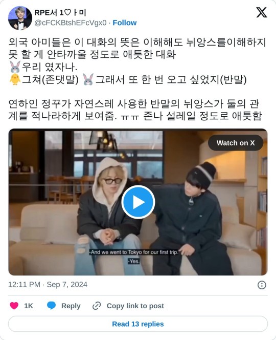This screenshot has height=340, width=276.
Task: Click the post paragraph starting with 연하인 정꾸가
Action: 135,110
